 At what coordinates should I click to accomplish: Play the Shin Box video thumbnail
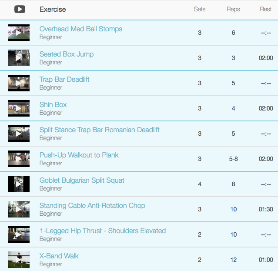(19, 108)
